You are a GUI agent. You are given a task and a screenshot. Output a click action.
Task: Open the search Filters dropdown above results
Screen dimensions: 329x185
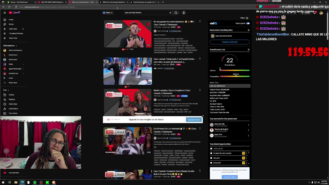(x=108, y=13)
